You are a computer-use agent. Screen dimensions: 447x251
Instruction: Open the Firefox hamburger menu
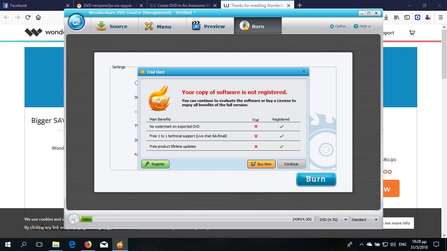(x=441, y=17)
